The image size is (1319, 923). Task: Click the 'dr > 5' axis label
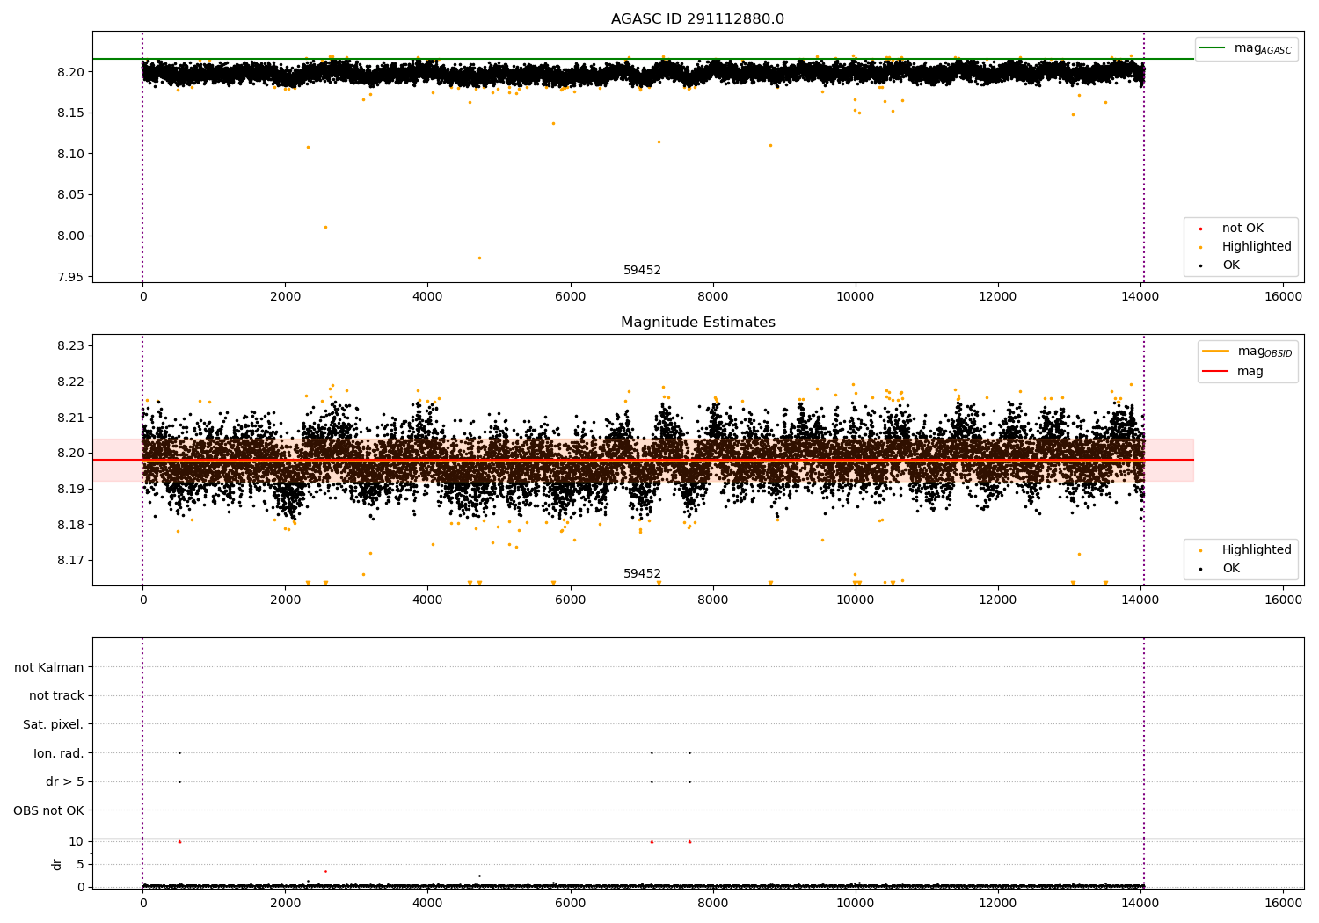65,782
